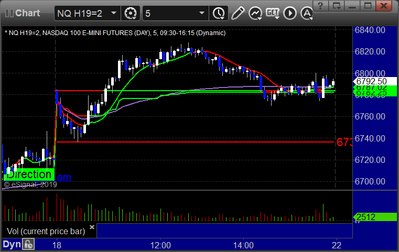Toggle the Dyn scaling mode button
Viewport: 399px width, 252px height.
pos(12,244)
